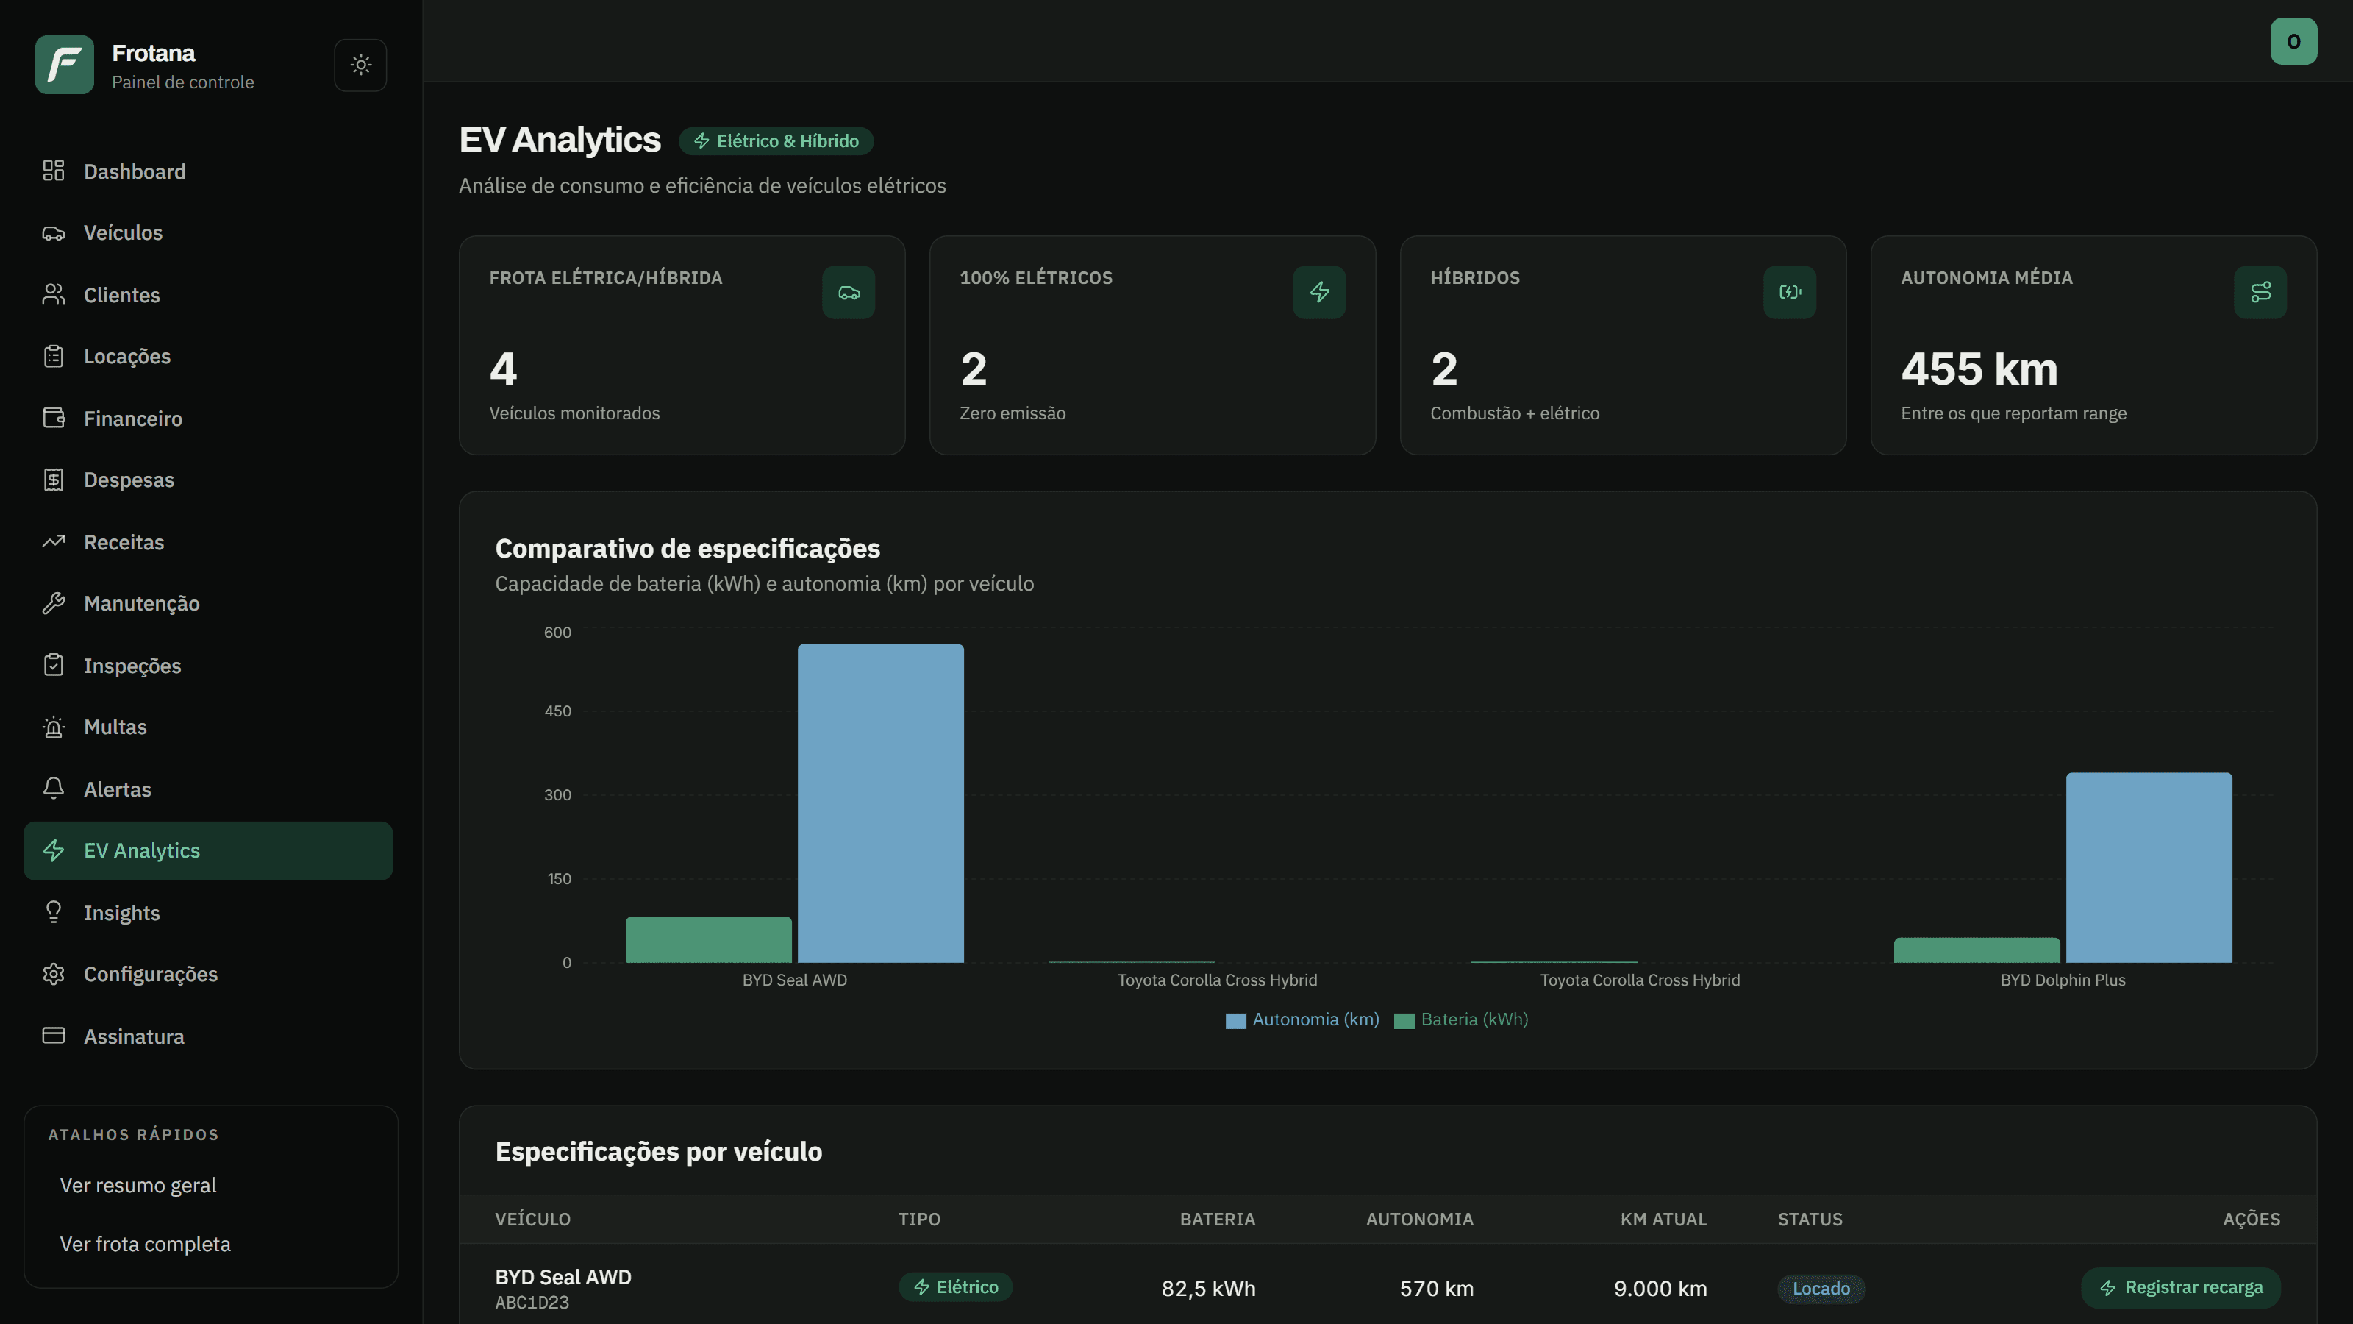
Task: Click the Multas siren icon
Action: click(x=54, y=727)
